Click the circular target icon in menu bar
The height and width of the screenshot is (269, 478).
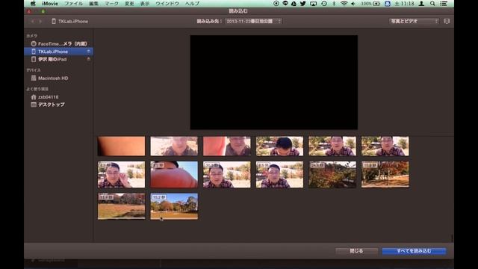pyautogui.click(x=276, y=4)
